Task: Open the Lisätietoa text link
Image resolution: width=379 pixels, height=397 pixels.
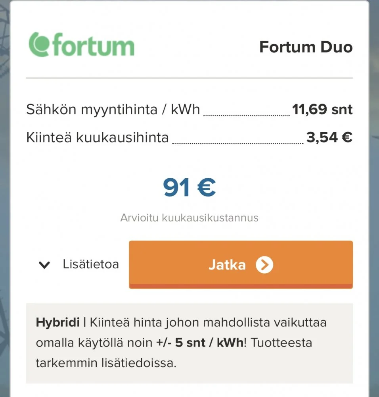Action: point(91,264)
